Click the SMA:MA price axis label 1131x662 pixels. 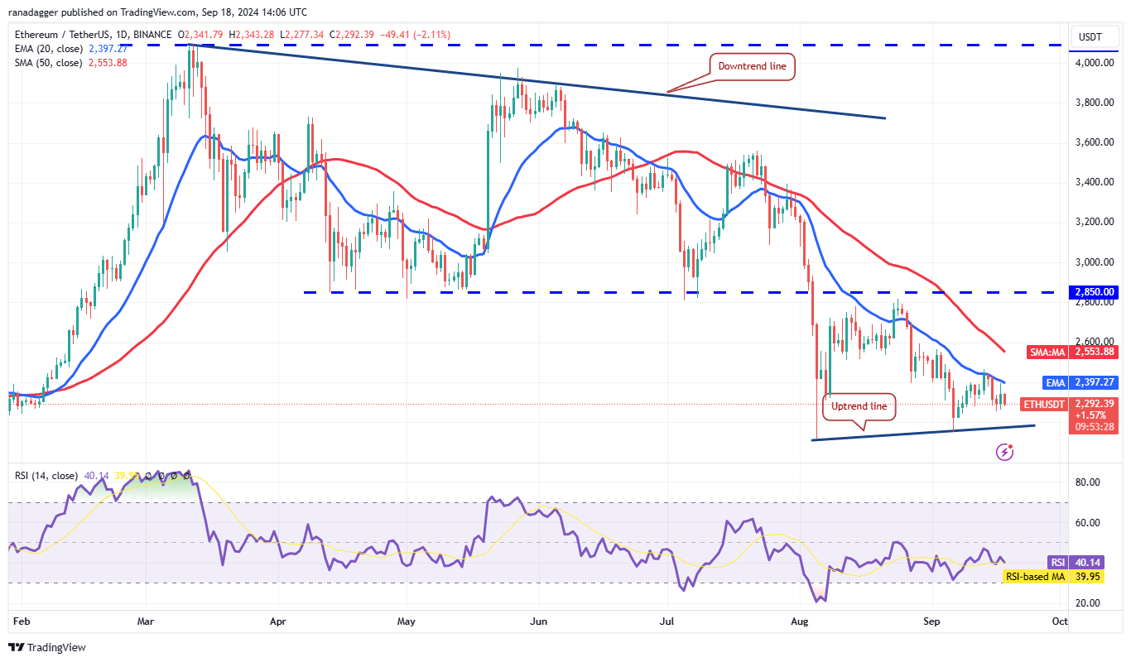tap(1048, 352)
